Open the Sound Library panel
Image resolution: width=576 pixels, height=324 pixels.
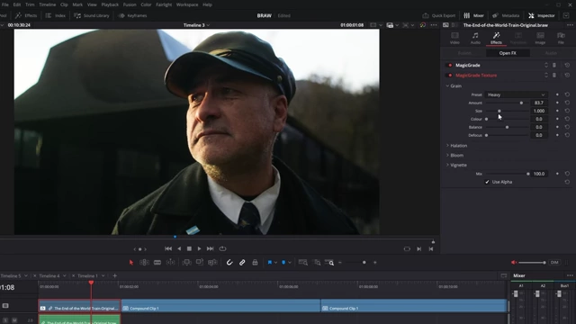(x=92, y=15)
